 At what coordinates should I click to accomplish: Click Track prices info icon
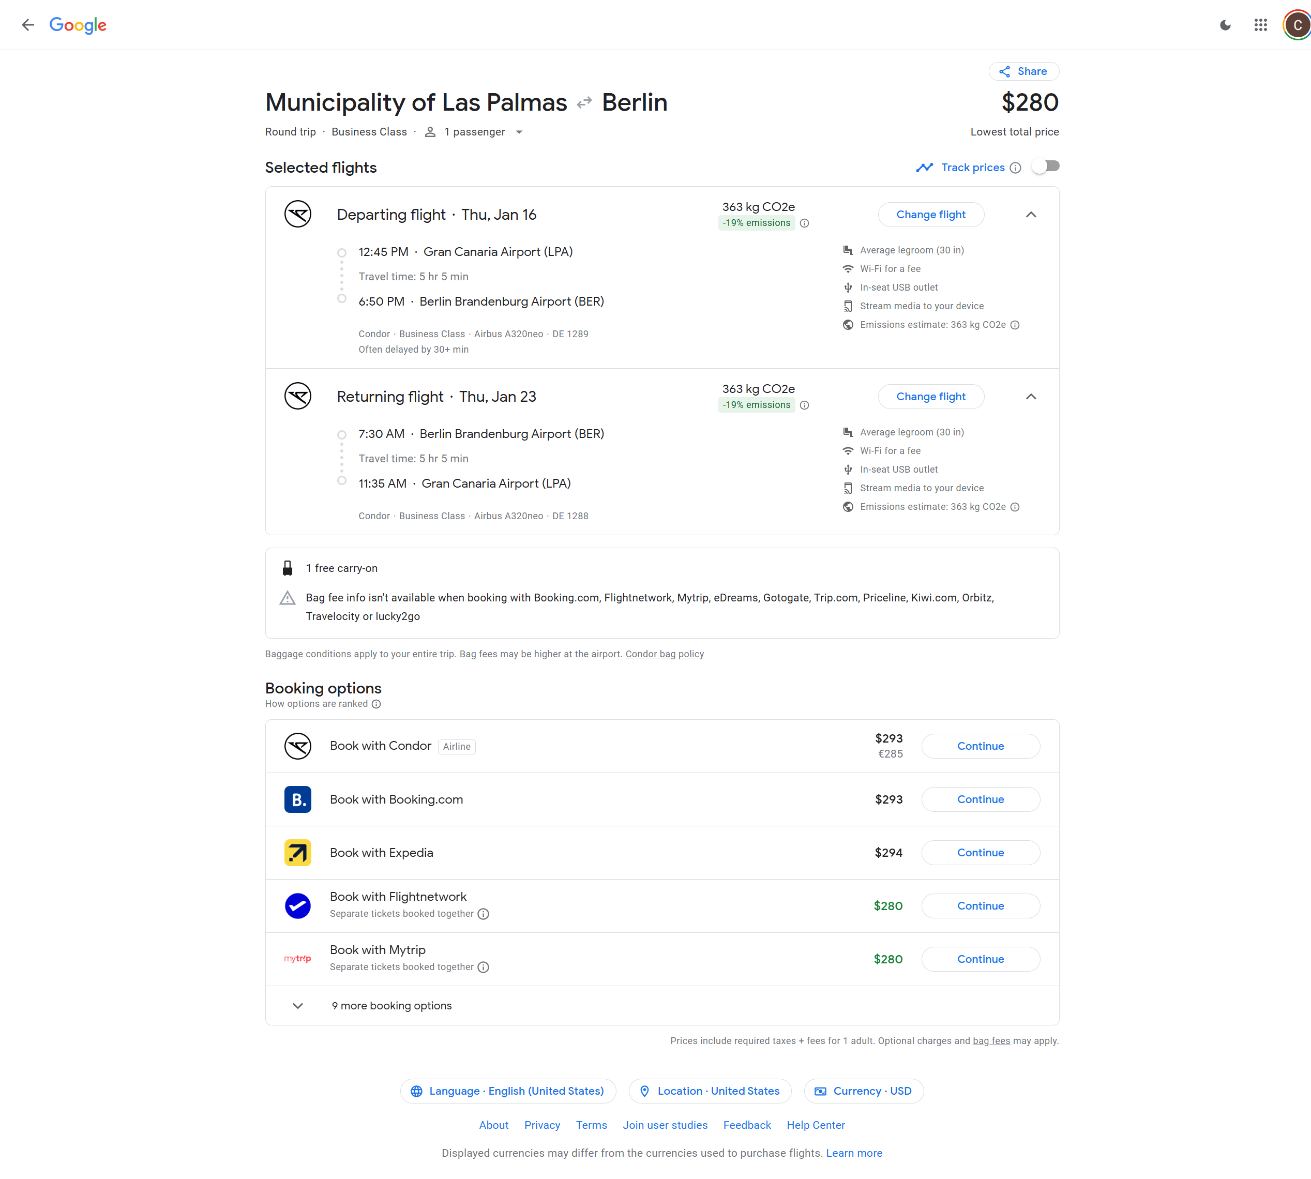point(1015,168)
